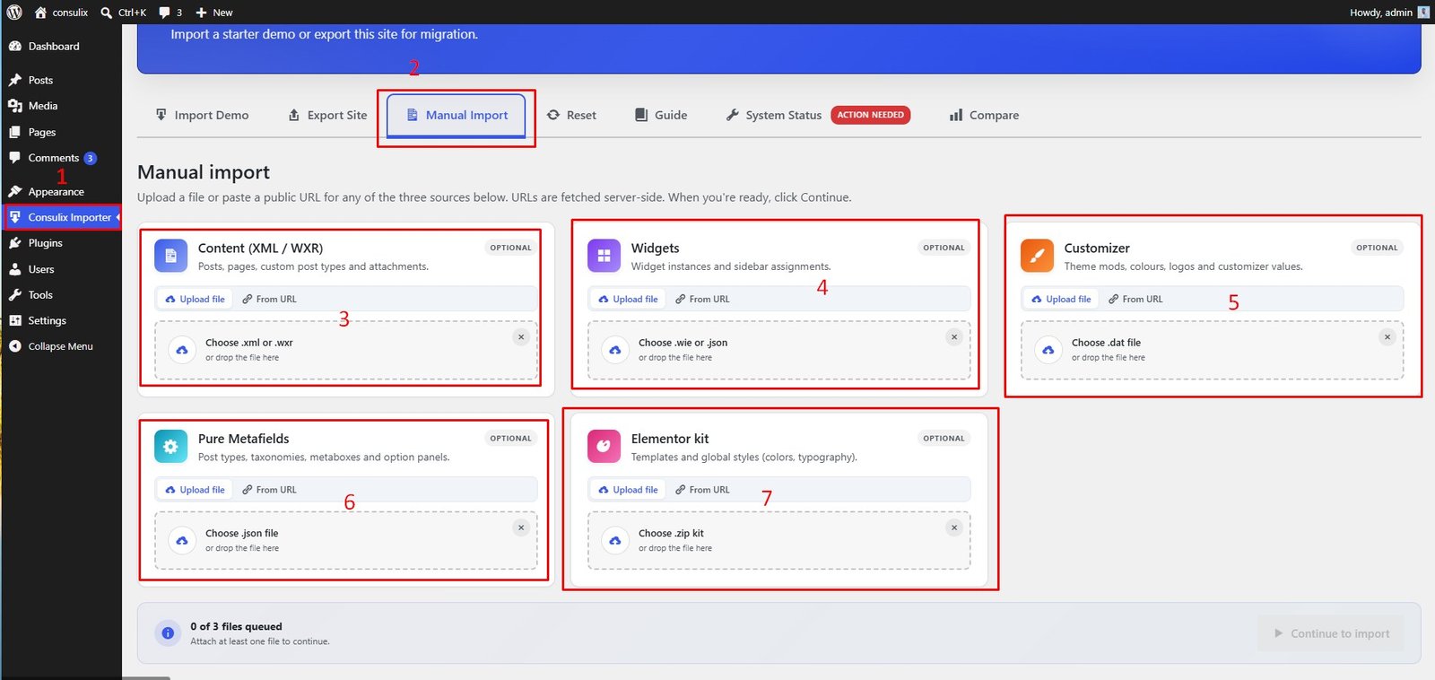Image resolution: width=1435 pixels, height=680 pixels.
Task: Click the cloud upload icon in Metafields dropzone
Action: pos(182,540)
